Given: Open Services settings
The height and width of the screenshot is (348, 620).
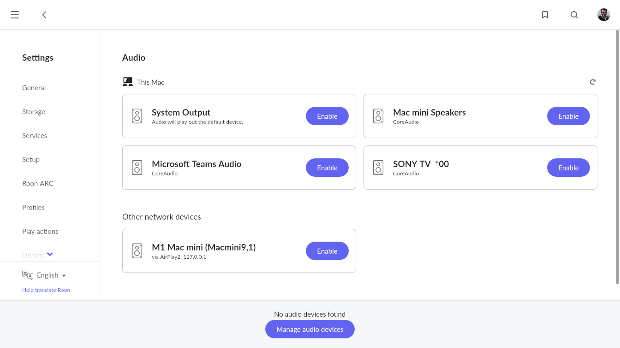Looking at the screenshot, I should click(x=35, y=135).
